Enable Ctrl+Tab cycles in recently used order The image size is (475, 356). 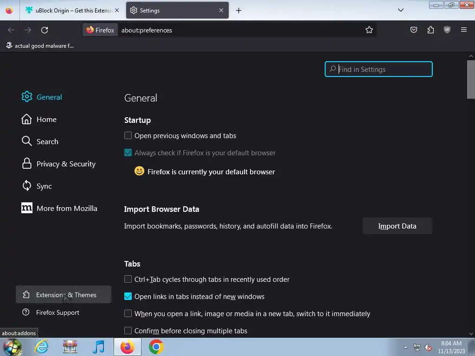point(128,279)
